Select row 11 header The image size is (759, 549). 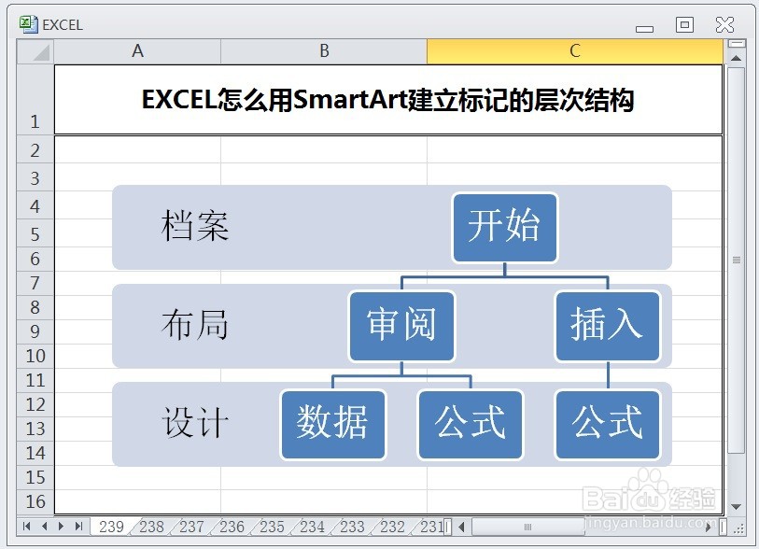[x=35, y=380]
